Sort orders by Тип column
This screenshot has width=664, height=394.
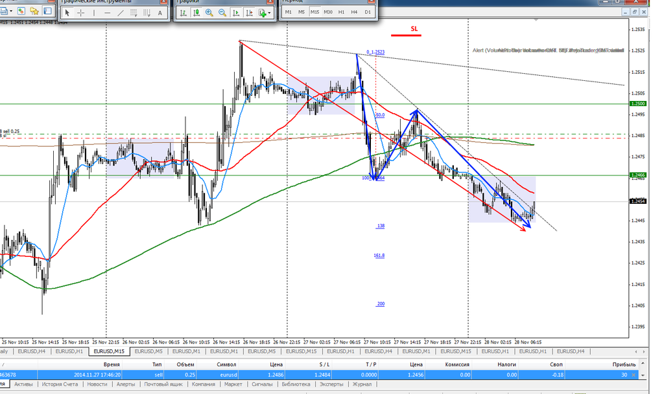coord(157,364)
